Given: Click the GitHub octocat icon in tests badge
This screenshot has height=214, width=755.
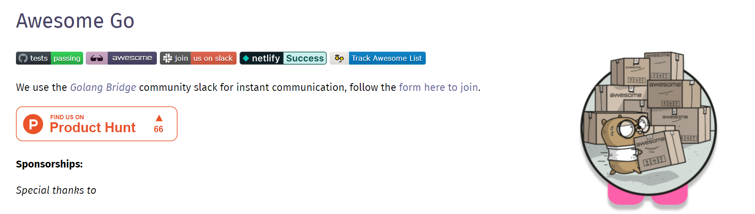Looking at the screenshot, I should (x=23, y=58).
